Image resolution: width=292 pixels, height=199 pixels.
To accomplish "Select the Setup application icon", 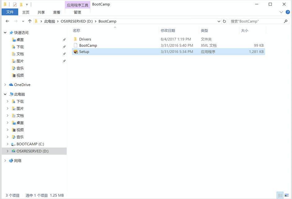I will 75,52.
